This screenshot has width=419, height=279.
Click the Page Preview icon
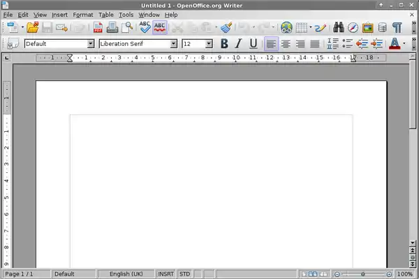click(127, 28)
